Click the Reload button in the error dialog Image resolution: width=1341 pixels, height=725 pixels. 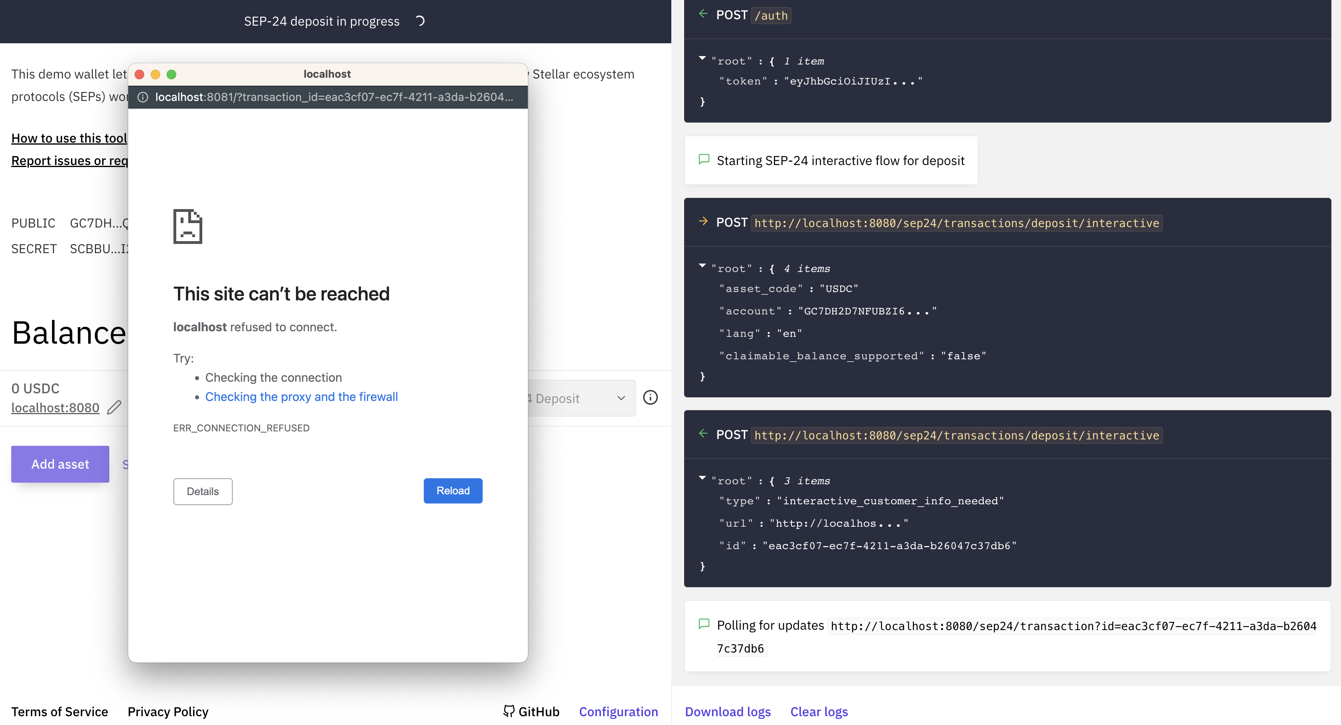tap(452, 490)
